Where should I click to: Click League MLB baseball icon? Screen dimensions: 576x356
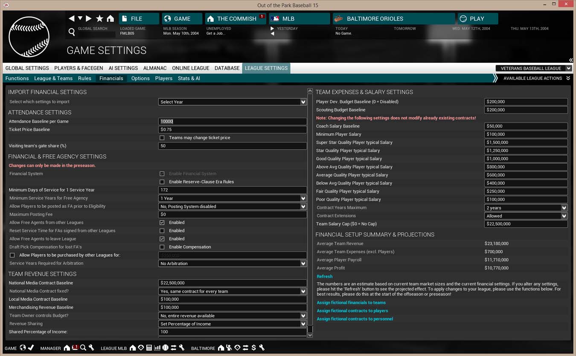click(165, 348)
